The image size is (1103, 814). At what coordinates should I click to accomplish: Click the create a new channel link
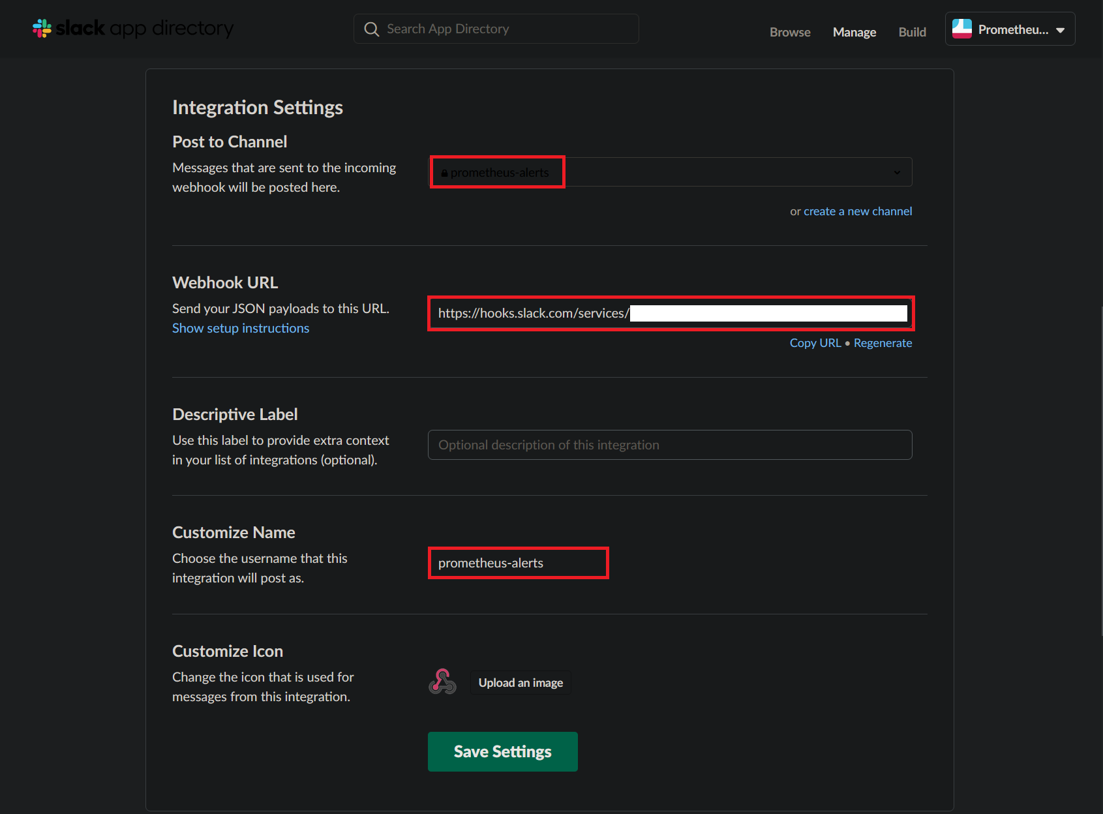point(858,211)
